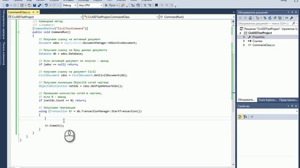Save the current file
300x168 pixels.
(x=34, y=5)
